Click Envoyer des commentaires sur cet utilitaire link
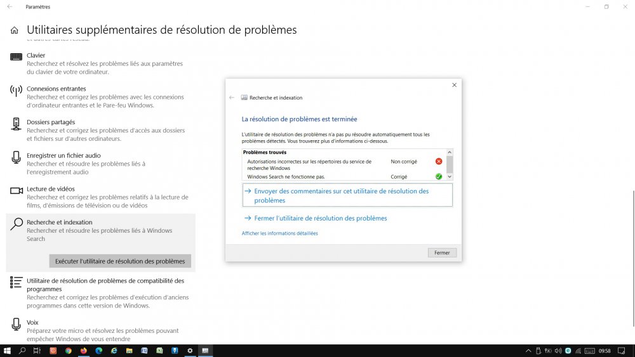The image size is (635, 357). pos(347,195)
